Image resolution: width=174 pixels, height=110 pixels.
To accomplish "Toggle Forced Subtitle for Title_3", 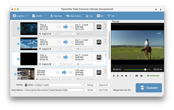I will click(x=78, y=64).
